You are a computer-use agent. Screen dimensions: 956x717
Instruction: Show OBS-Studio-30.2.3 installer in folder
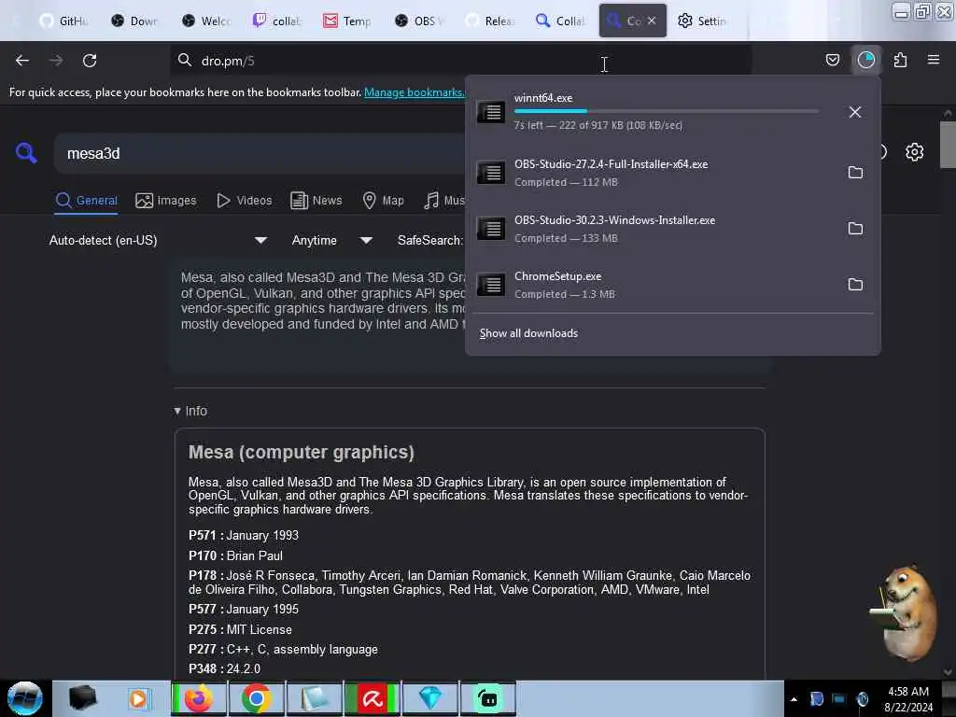pyautogui.click(x=855, y=229)
